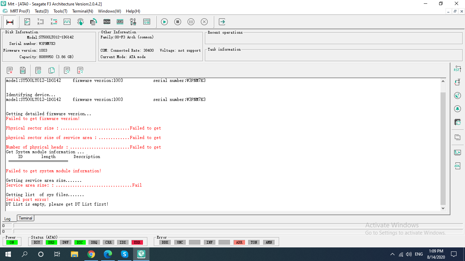Save the log using the floppy disk icon

23,70
